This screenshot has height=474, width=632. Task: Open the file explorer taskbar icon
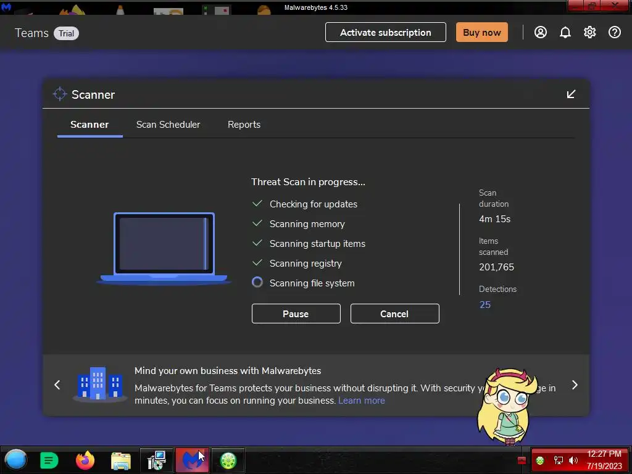click(x=121, y=460)
